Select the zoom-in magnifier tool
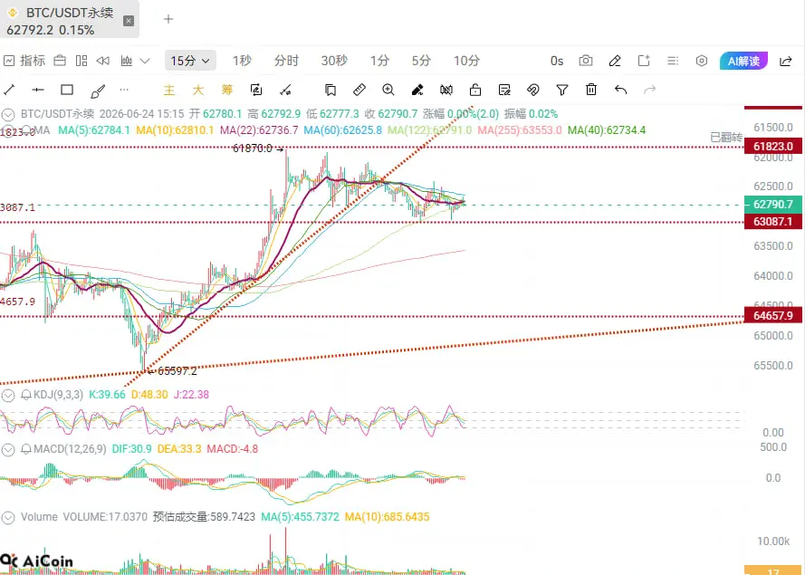This screenshot has height=575, width=805. point(388,90)
